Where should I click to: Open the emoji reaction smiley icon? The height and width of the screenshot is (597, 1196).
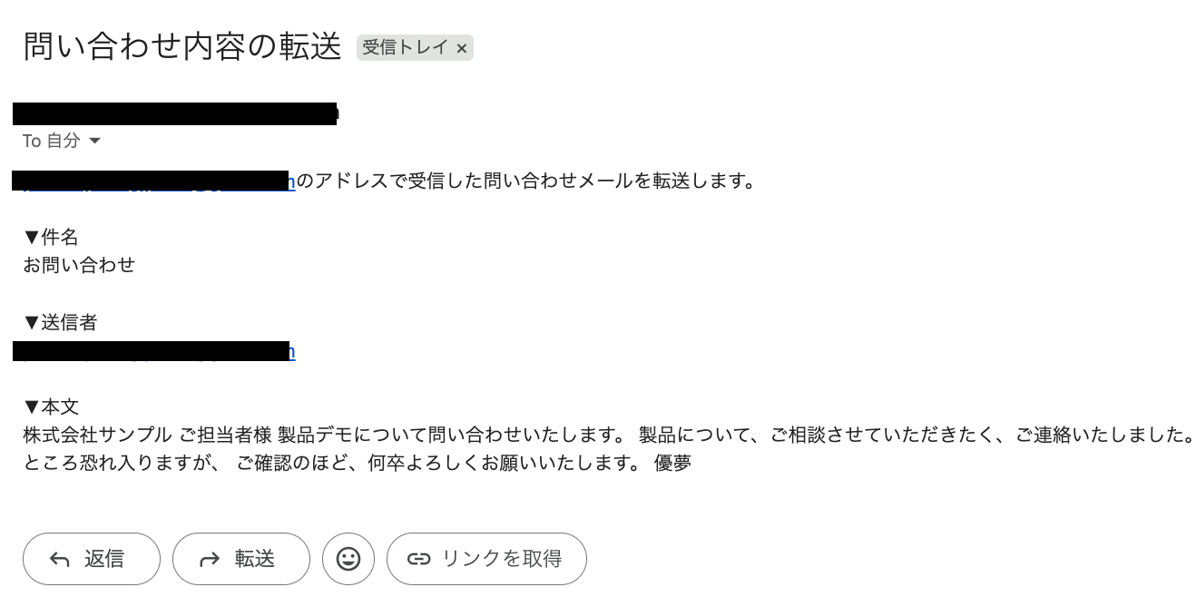click(x=348, y=559)
